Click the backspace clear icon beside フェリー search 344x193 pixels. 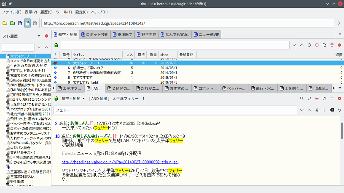click(x=332, y=110)
